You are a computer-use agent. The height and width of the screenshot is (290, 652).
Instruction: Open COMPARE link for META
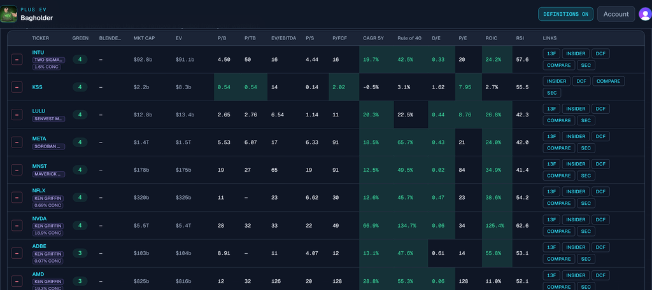(559, 148)
